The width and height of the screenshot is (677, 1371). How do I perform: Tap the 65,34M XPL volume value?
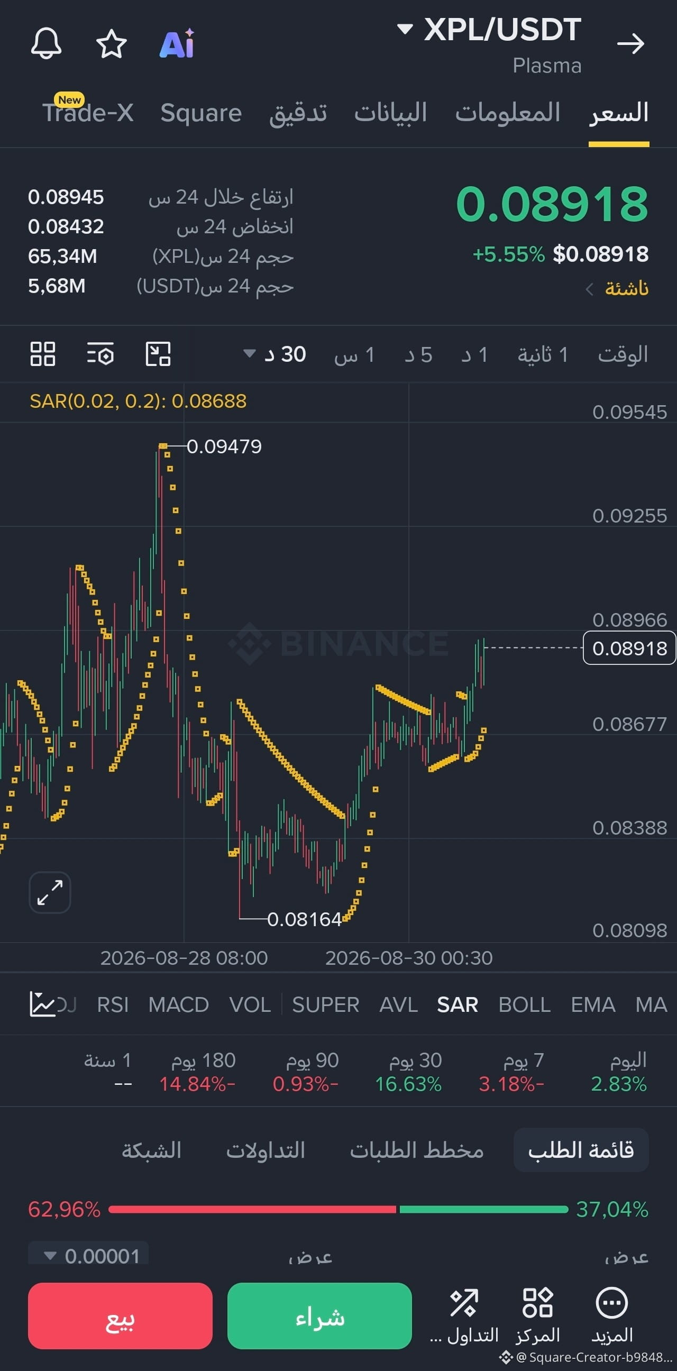coord(63,257)
